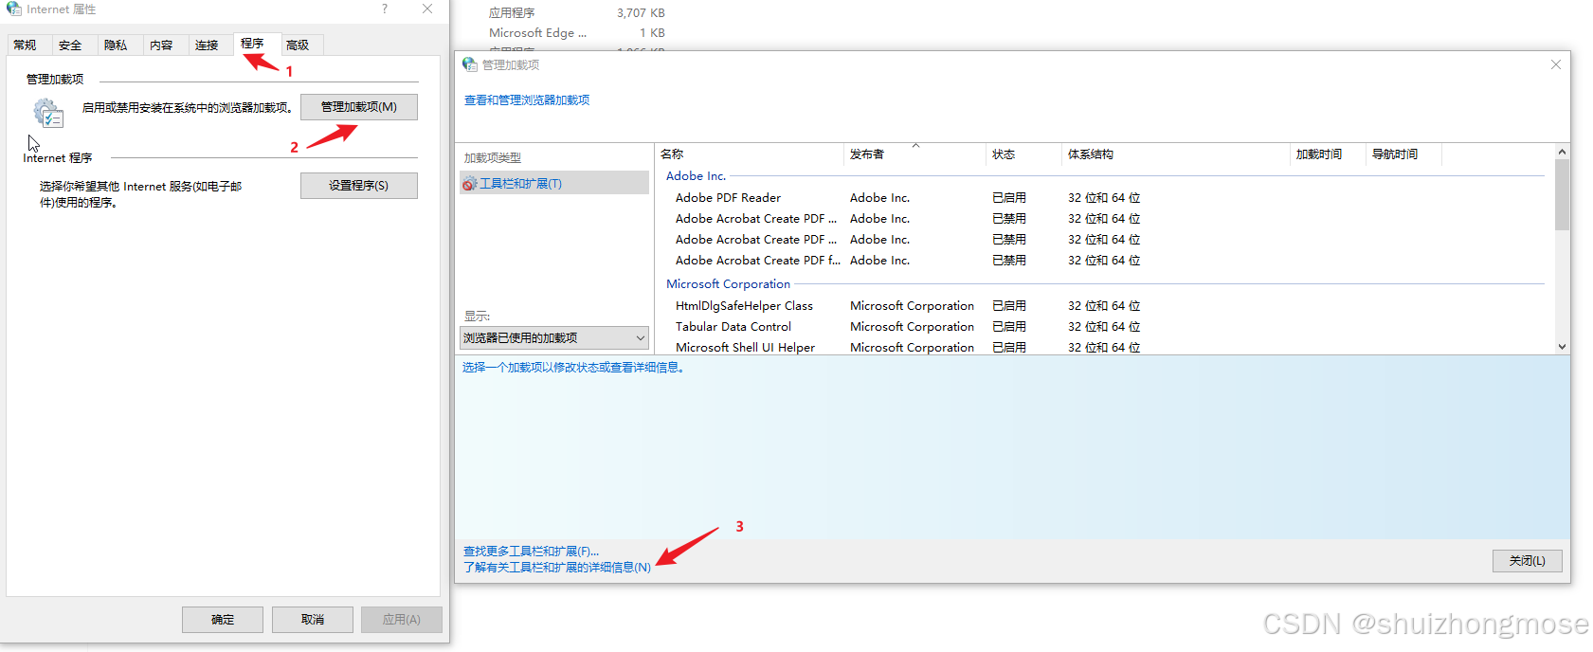The width and height of the screenshot is (1593, 652).
Task: Collapse the Microsoft Corporation group header
Action: [728, 284]
